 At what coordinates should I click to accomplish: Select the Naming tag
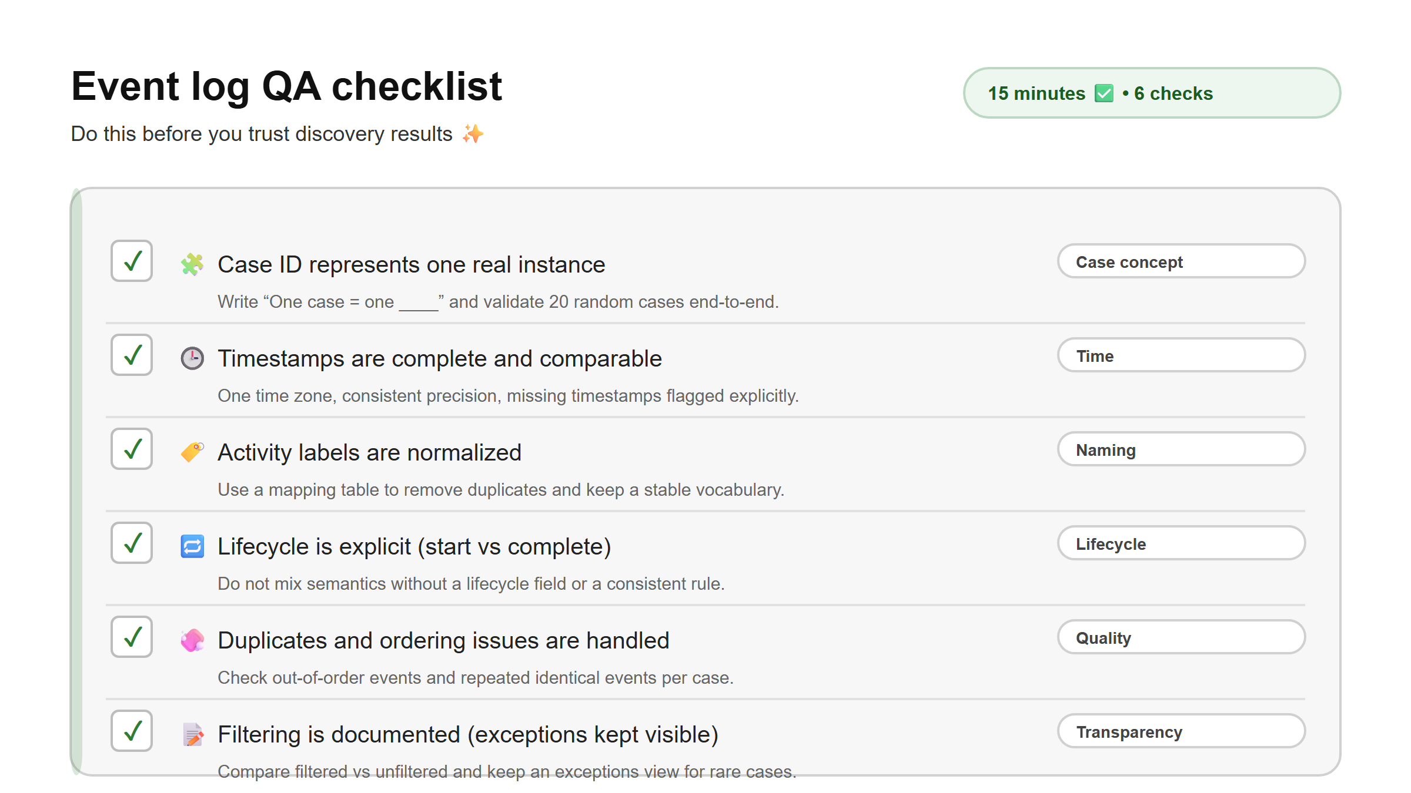[x=1181, y=449]
